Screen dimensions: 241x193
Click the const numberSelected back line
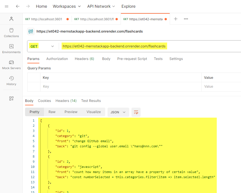(x=135, y=177)
